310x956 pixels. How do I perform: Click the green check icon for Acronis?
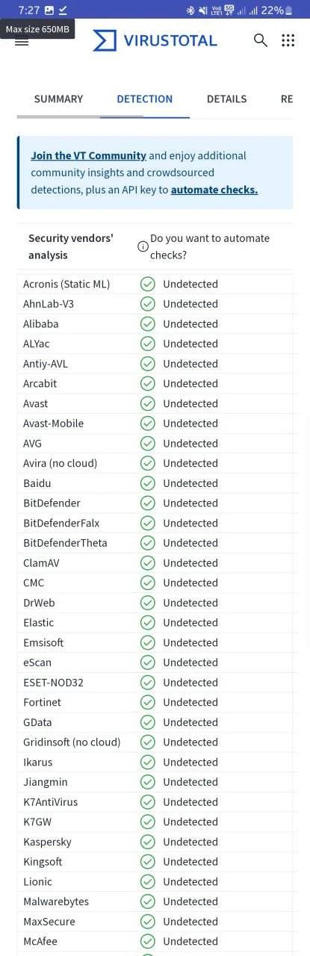[148, 284]
